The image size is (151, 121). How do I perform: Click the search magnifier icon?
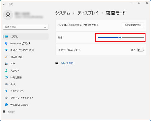(x=45, y=27)
